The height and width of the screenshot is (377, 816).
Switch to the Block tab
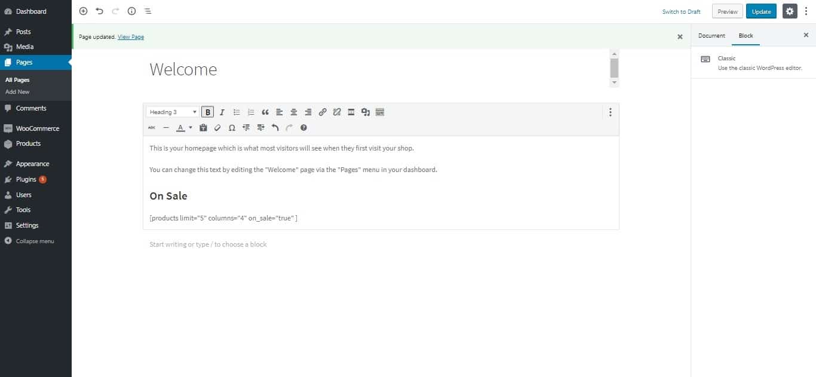746,36
